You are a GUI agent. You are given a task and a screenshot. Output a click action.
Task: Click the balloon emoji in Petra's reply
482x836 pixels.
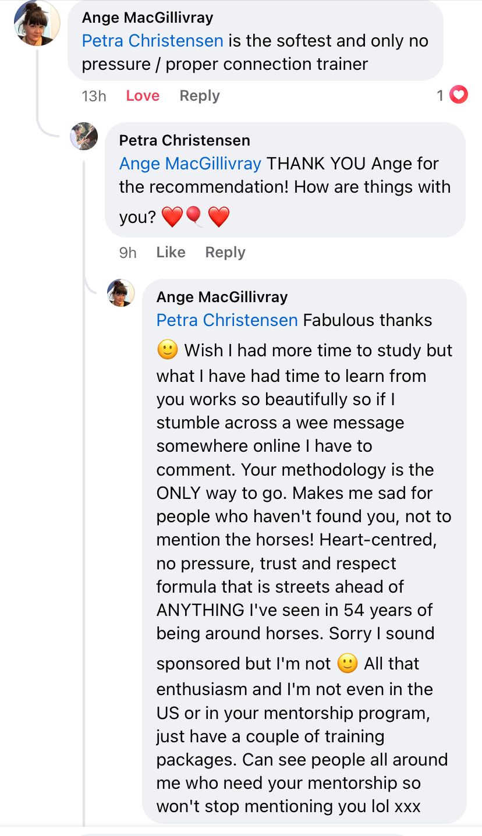click(195, 217)
